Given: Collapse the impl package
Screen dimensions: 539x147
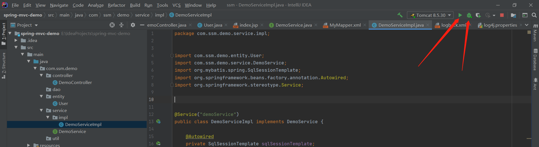Looking at the screenshot, I should 48,117.
